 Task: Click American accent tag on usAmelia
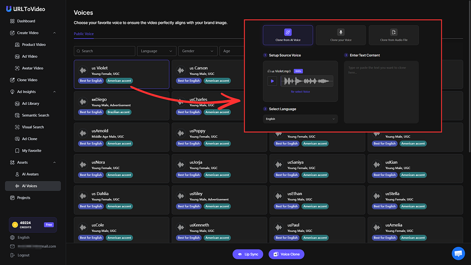(413, 238)
